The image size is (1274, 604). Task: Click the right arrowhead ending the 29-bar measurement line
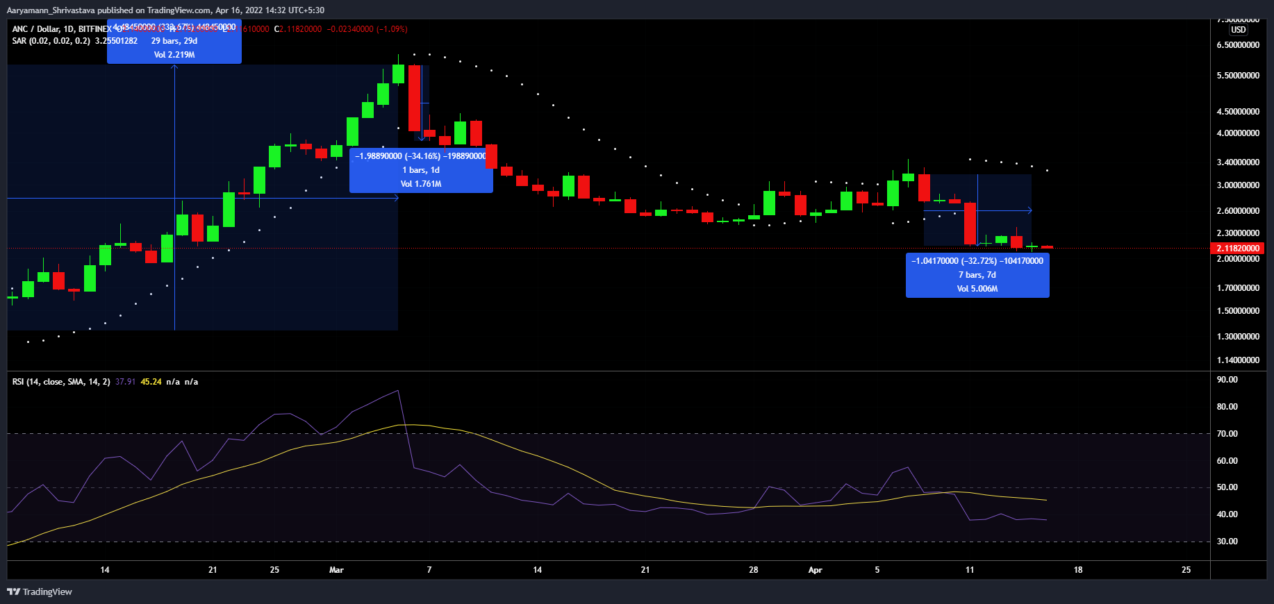pyautogui.click(x=396, y=199)
